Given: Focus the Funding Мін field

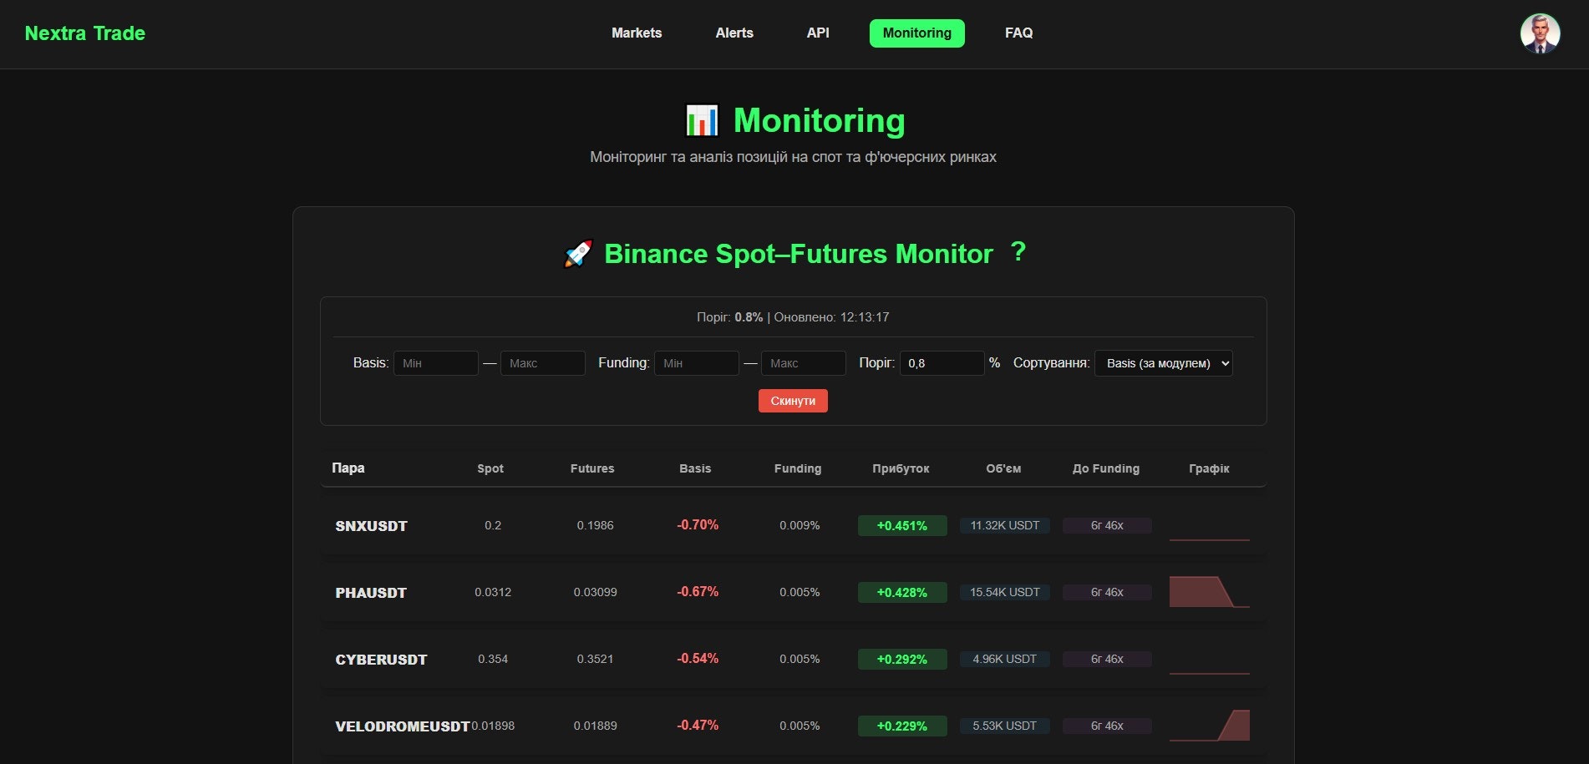Looking at the screenshot, I should coord(697,363).
